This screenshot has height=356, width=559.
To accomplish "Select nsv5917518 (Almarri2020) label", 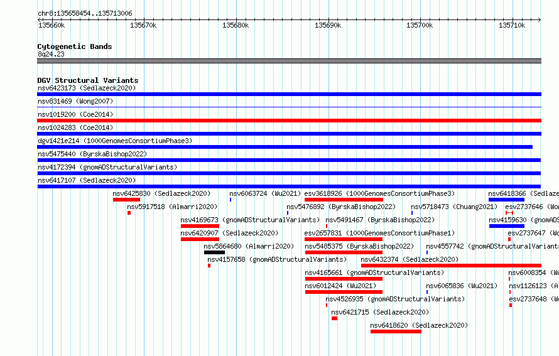I will point(172,207).
